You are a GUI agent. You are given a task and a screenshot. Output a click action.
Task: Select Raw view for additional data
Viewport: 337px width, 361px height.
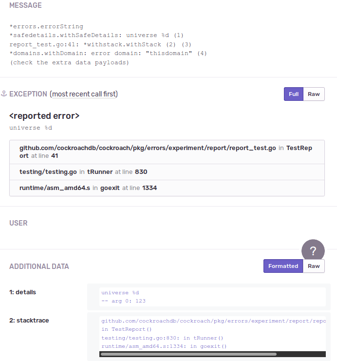[x=314, y=266]
